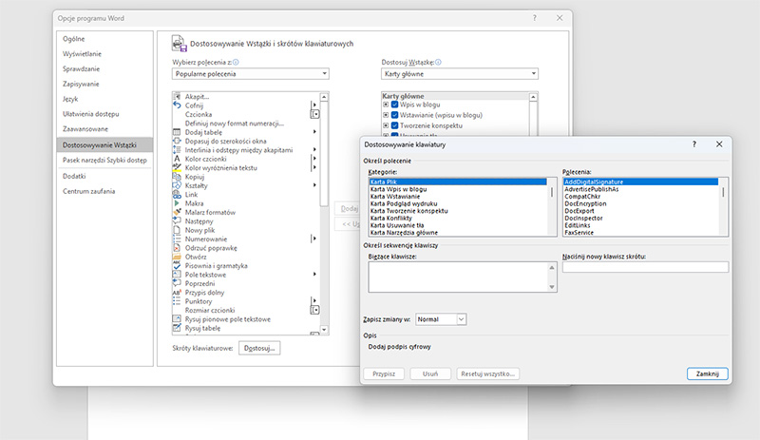Image resolution: width=760 pixels, height=440 pixels.
Task: Click info icon beside Wybierz polecenia z
Action: click(x=236, y=62)
